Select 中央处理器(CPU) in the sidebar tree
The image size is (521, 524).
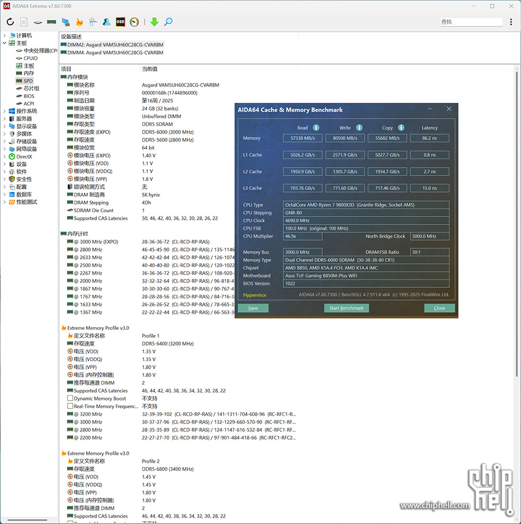click(x=37, y=51)
